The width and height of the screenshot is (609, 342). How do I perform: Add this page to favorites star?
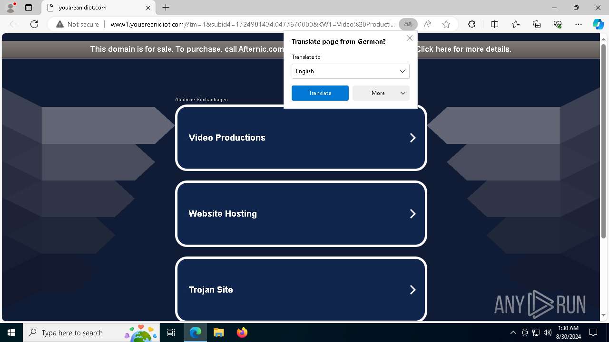pyautogui.click(x=446, y=24)
